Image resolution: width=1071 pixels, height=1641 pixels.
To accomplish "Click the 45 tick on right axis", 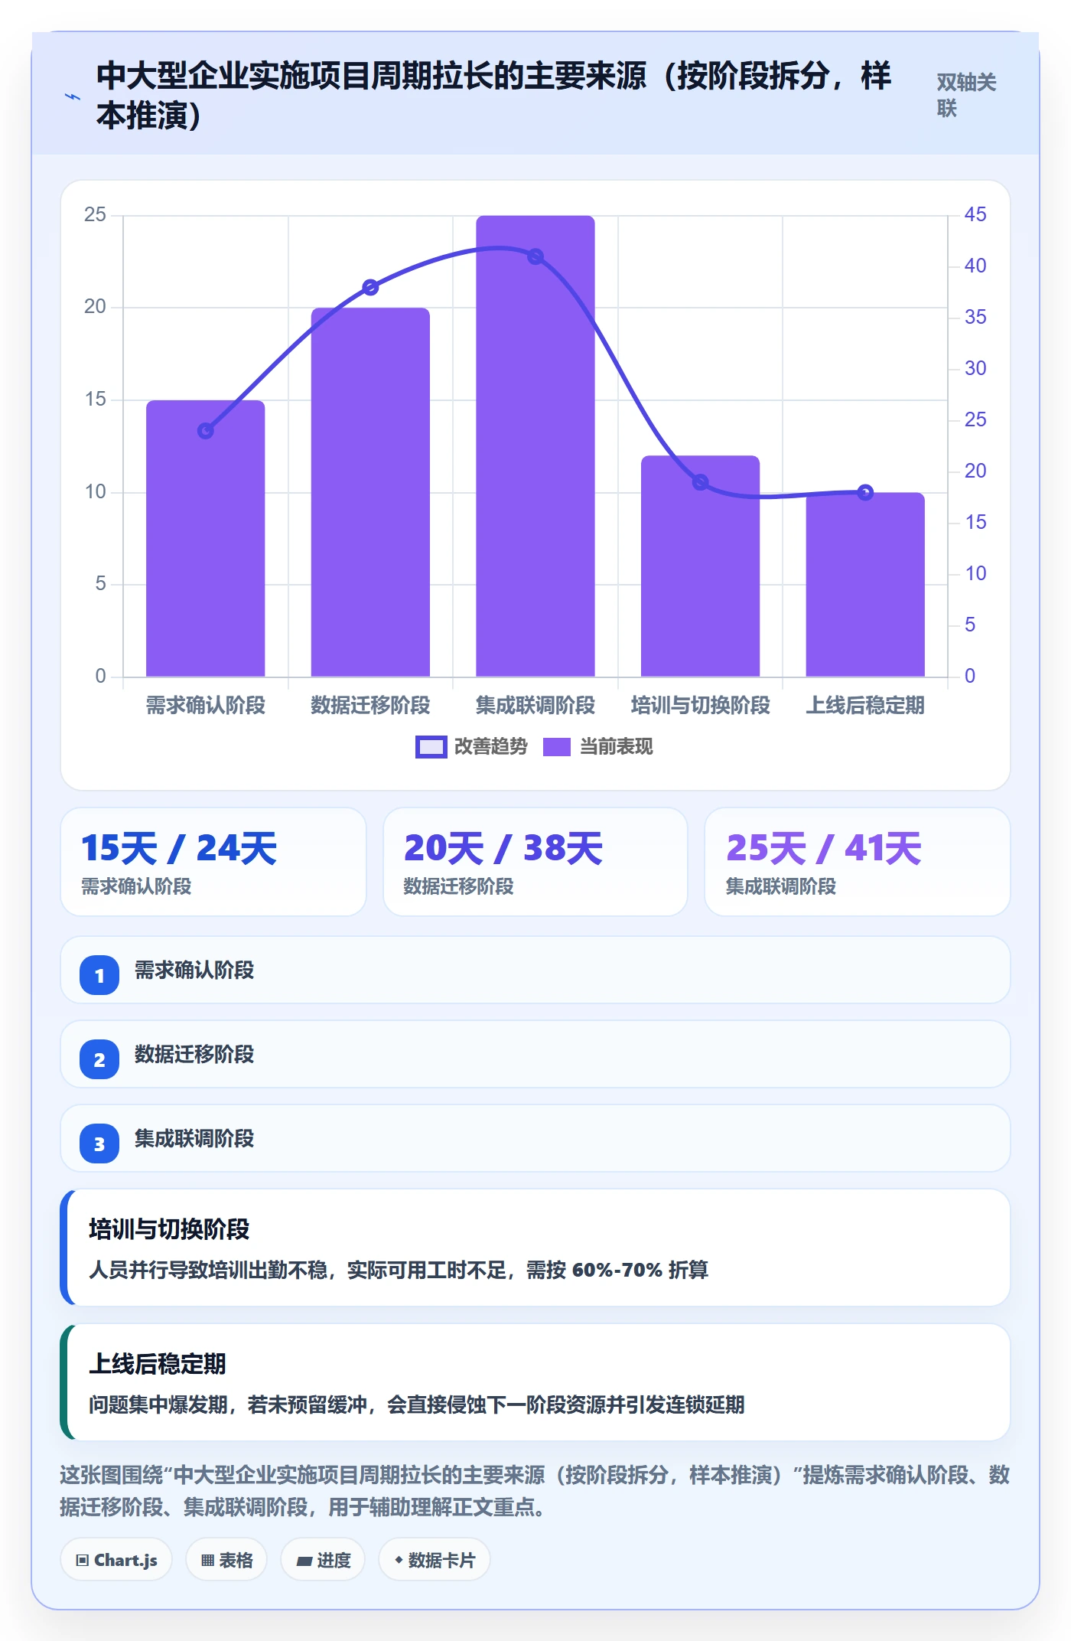I will pos(975,214).
